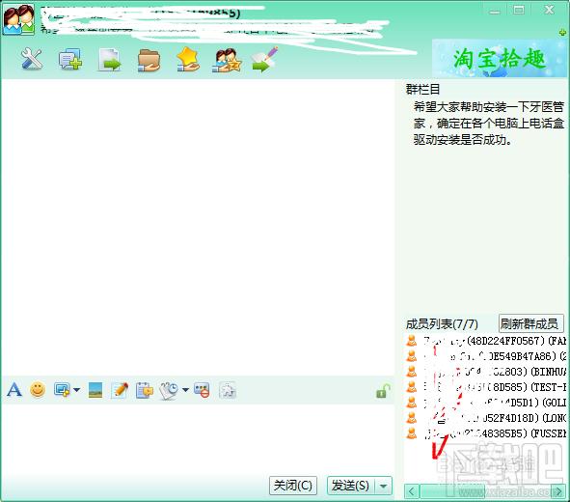The height and width of the screenshot is (502, 570).
Task: Click the send file green arrow icon
Action: pos(109,60)
